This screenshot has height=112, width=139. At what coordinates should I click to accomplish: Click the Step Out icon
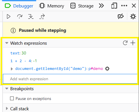pos(42,16)
